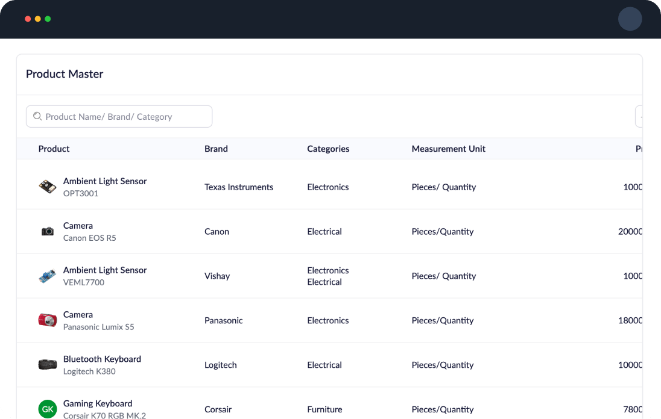Click the green GK avatar for Gaming Keyboard
The image size is (661, 419).
(x=48, y=409)
